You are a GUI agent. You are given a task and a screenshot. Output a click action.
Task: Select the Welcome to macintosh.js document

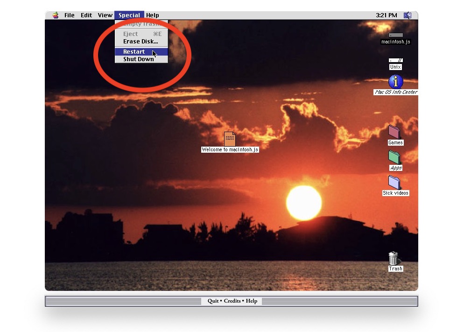[x=230, y=139]
